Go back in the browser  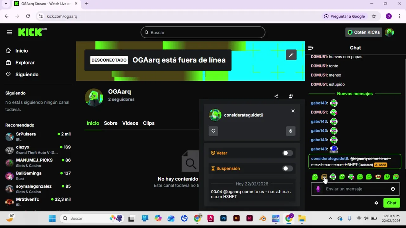coord(7,16)
